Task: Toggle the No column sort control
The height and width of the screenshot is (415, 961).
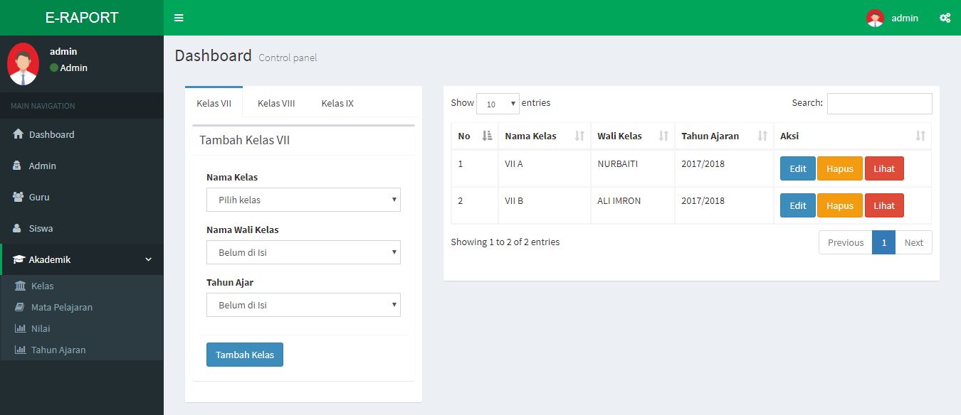Action: click(x=485, y=135)
